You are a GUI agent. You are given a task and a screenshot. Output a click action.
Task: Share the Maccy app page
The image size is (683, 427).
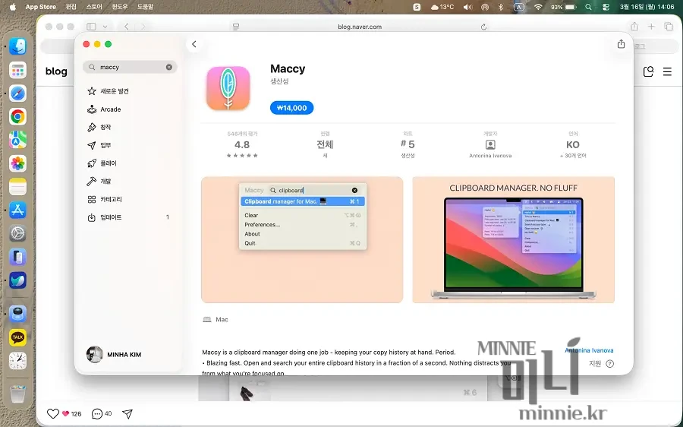coord(621,44)
